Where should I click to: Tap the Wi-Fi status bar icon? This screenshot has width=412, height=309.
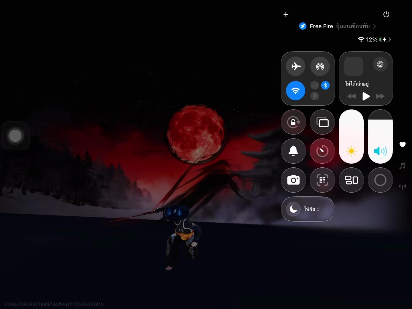pyautogui.click(x=361, y=39)
